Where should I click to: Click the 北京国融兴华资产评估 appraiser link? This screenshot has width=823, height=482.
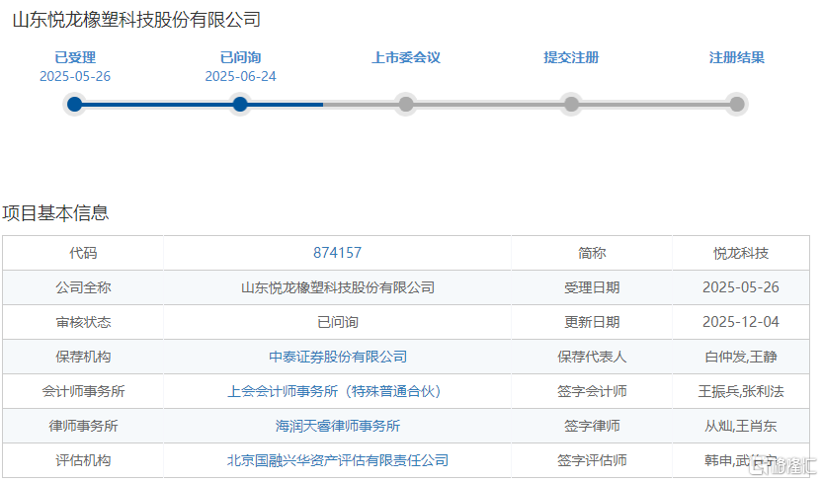click(337, 460)
